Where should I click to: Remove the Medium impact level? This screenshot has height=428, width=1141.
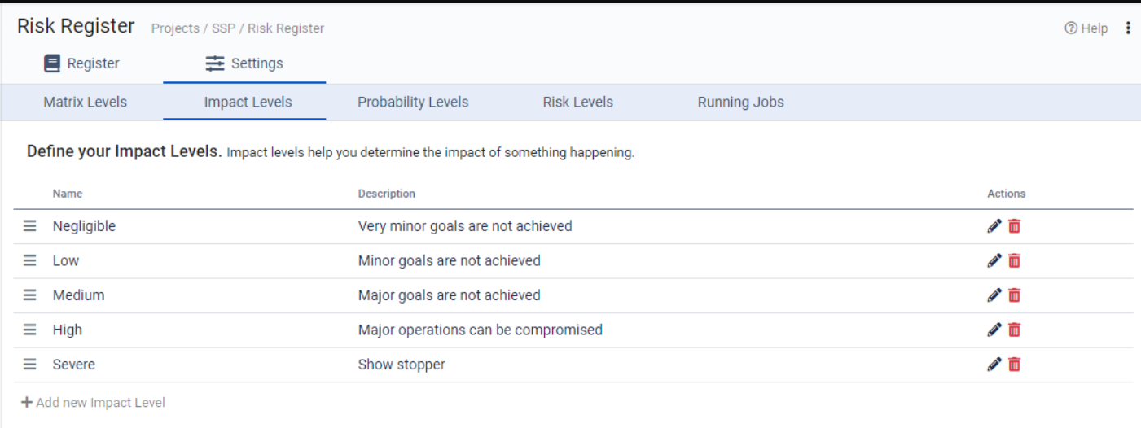[1014, 295]
